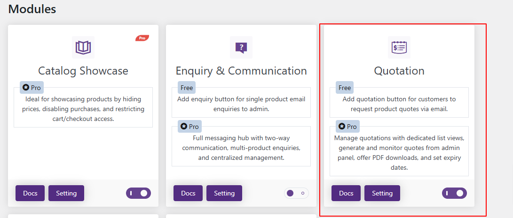Click the Pro star badge in Quotation card
This screenshot has height=218, width=513.
[347, 127]
